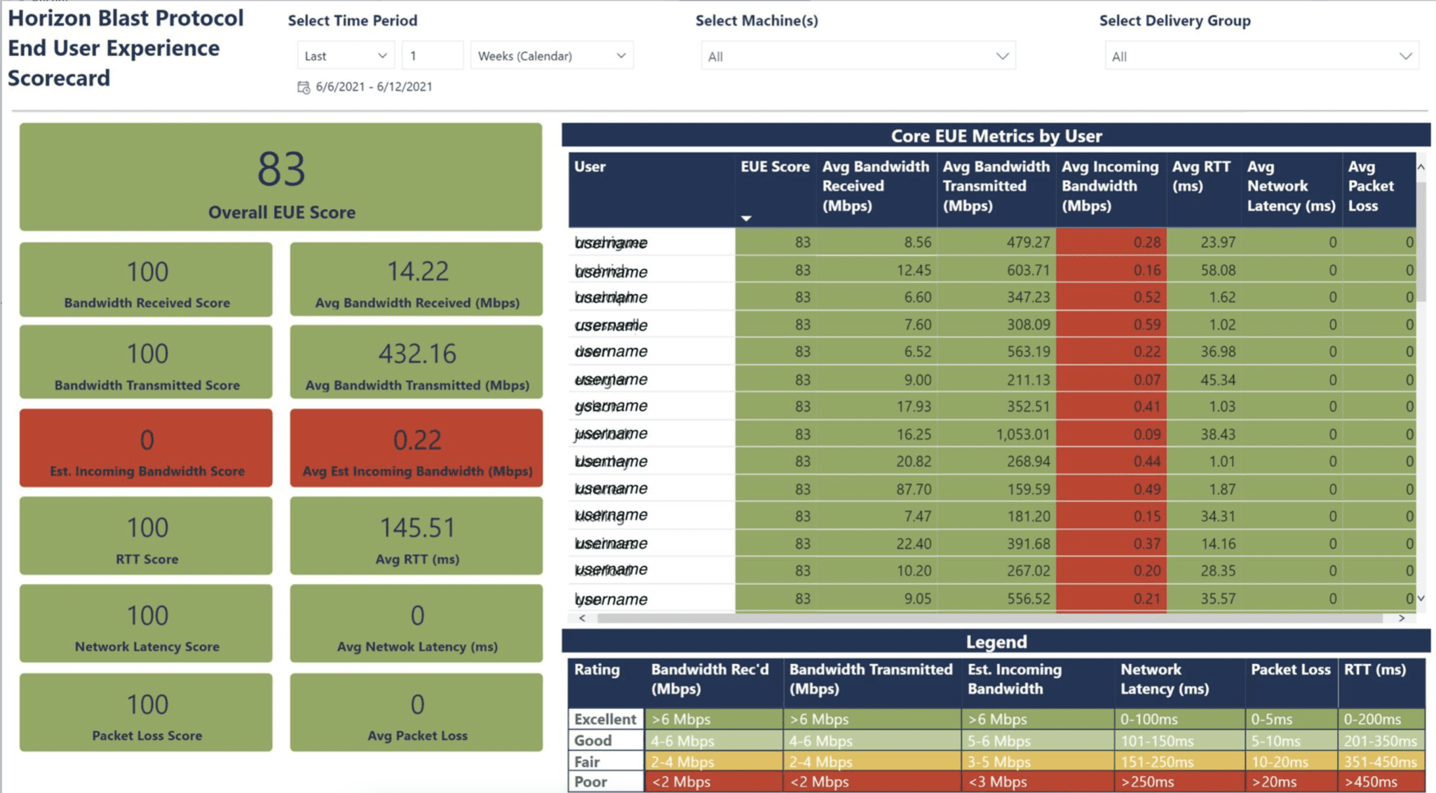Screen dimensions: 1436x793
Task: Click the calendar icon beside the date range
Action: (303, 87)
